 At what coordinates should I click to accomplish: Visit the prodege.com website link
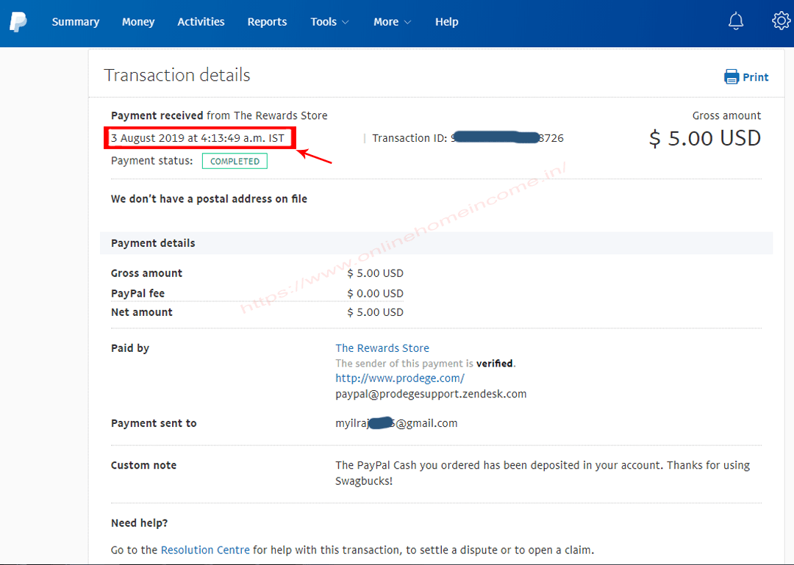pos(399,378)
